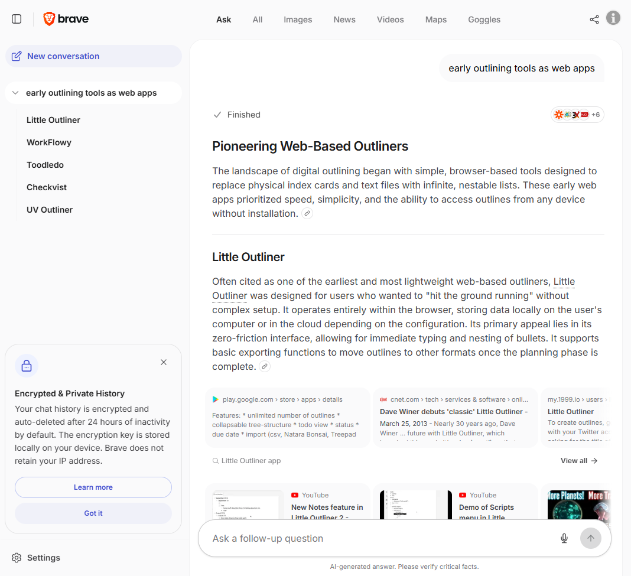Open the info icon at top right

(x=613, y=18)
